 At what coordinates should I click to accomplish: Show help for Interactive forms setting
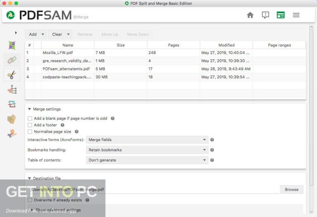[212, 140]
